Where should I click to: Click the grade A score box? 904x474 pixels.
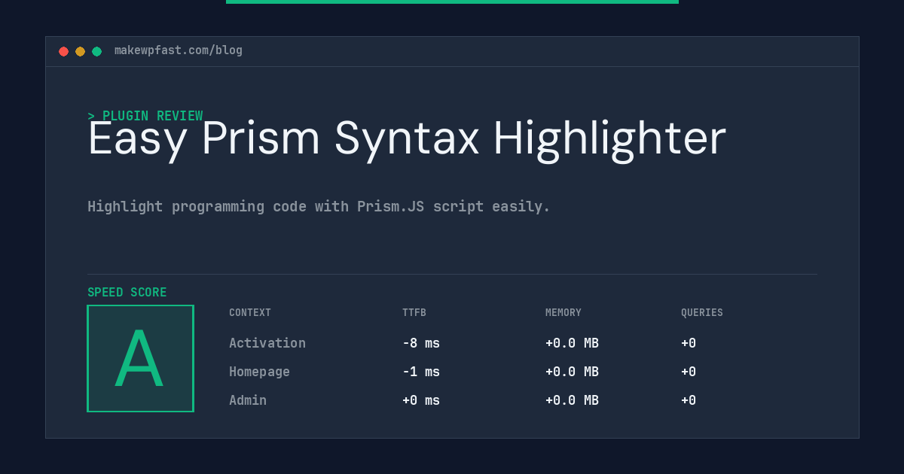pyautogui.click(x=140, y=358)
